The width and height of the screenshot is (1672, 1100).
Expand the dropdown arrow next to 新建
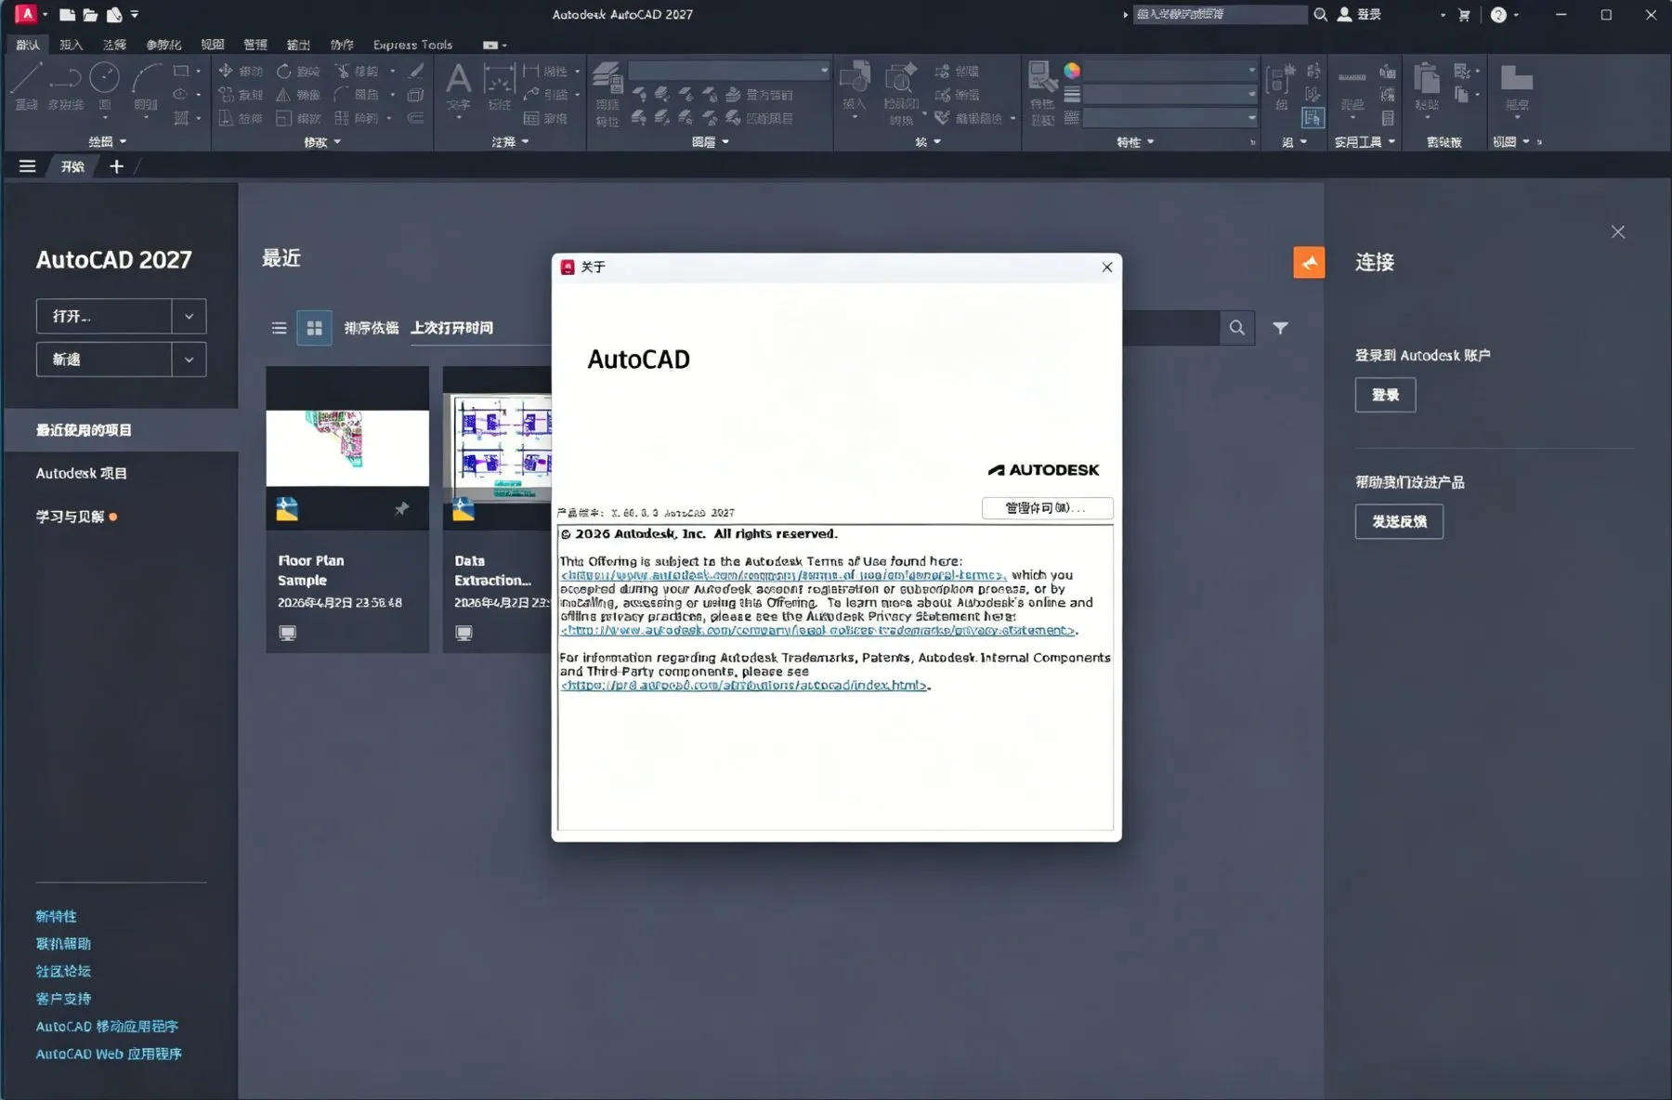189,360
